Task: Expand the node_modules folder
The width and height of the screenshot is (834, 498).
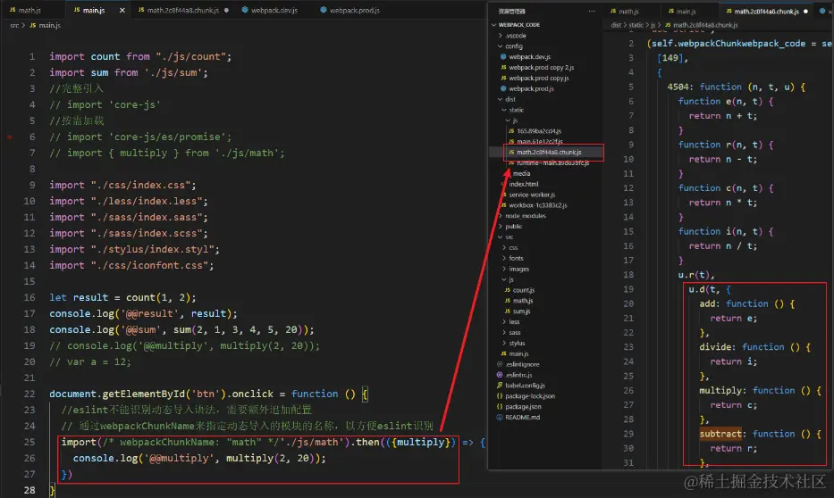Action: coord(500,216)
